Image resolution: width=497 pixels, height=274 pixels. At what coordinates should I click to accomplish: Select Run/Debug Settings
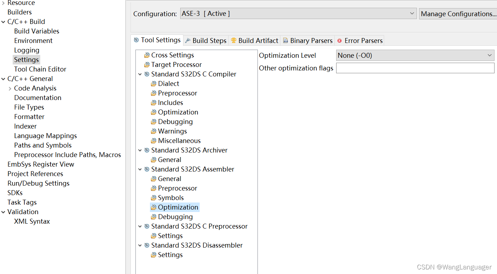click(x=38, y=183)
